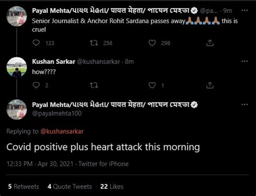The width and height of the screenshot is (256, 196).
Task: Like the tweet with 298 likes
Action: click(152, 43)
